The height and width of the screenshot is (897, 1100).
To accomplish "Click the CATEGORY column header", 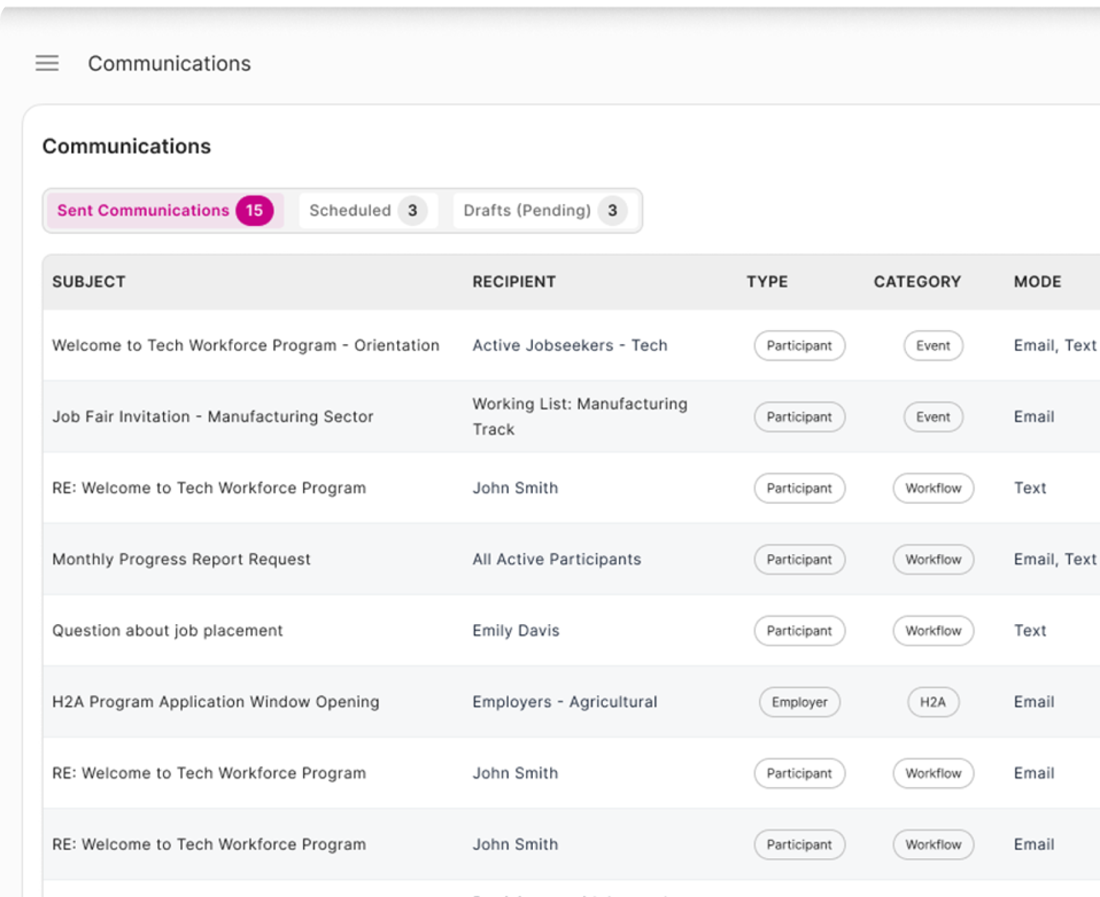I will [x=917, y=282].
